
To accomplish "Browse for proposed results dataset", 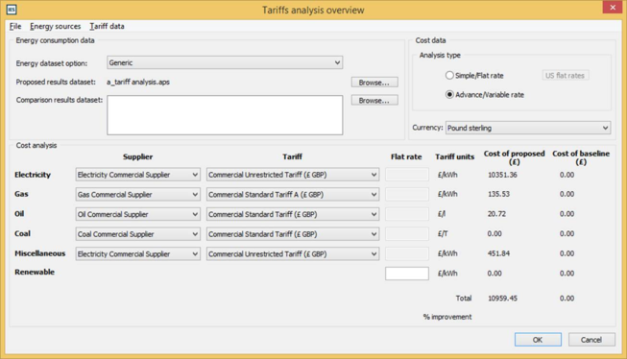I will point(374,83).
